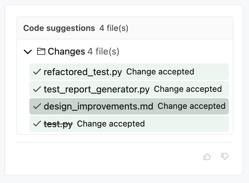Click the checkmark beside design_improvements.md

coord(37,106)
